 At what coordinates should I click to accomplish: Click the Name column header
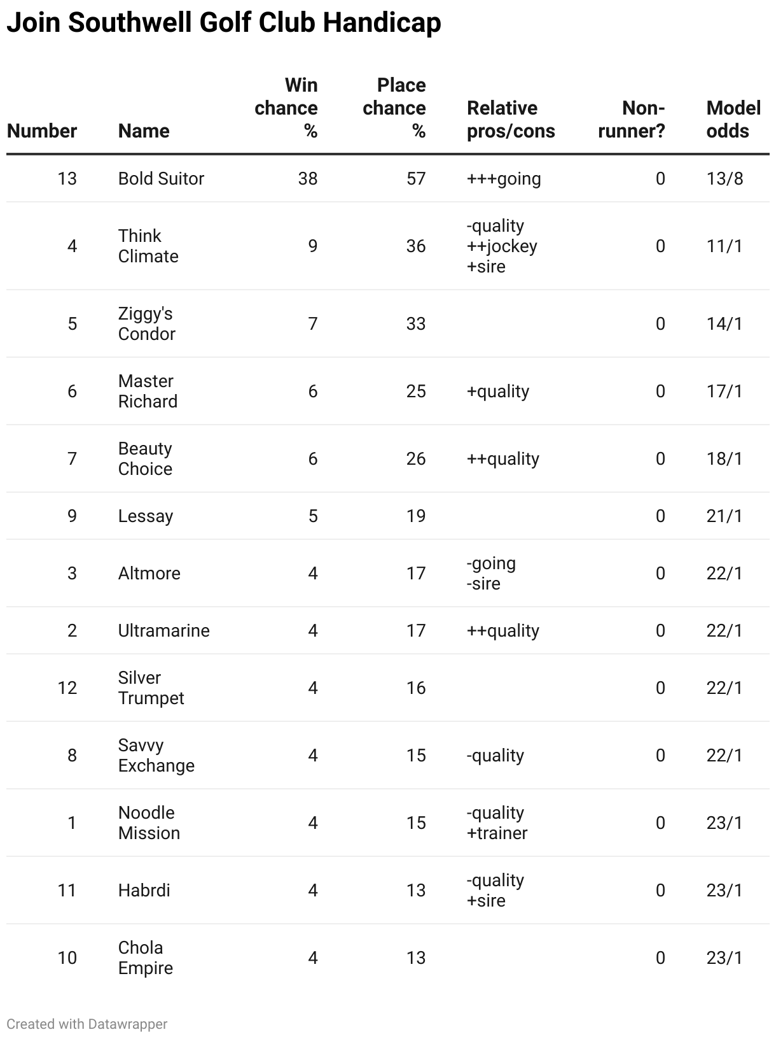pos(144,131)
